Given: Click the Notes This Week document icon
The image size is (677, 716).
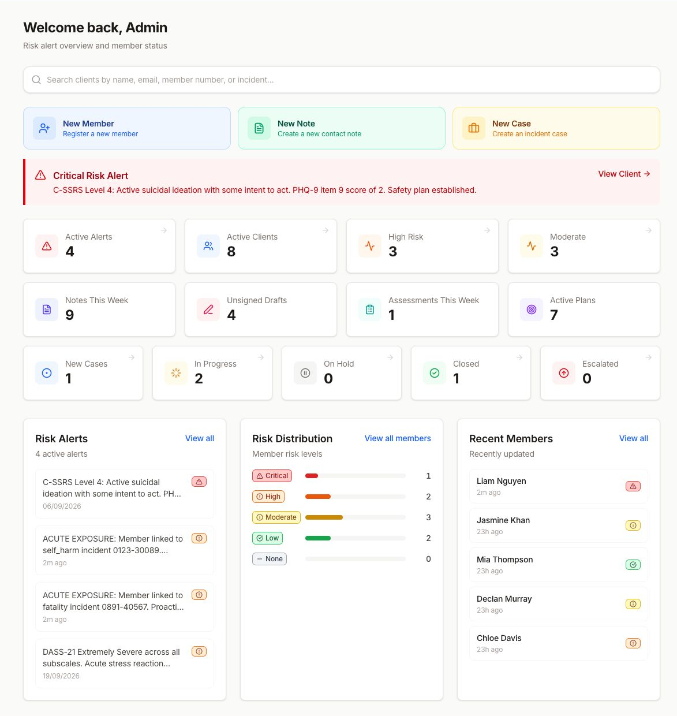Looking at the screenshot, I should (x=47, y=309).
